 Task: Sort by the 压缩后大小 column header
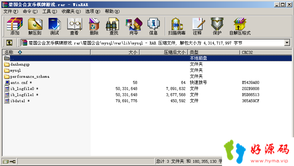pyautogui.click(x=164, y=52)
